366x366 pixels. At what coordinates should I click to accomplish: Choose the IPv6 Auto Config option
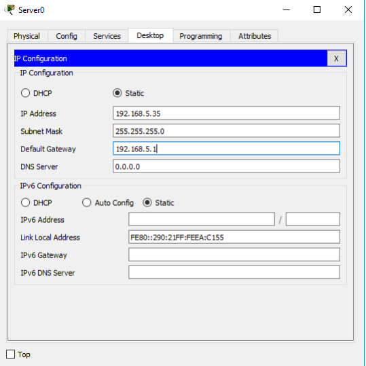(87, 202)
